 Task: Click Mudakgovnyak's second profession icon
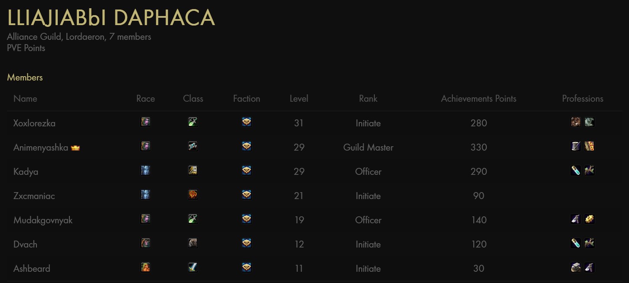click(589, 219)
